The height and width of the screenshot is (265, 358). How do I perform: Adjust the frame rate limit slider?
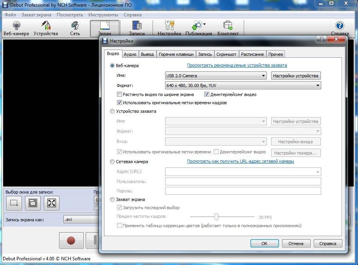click(216, 217)
